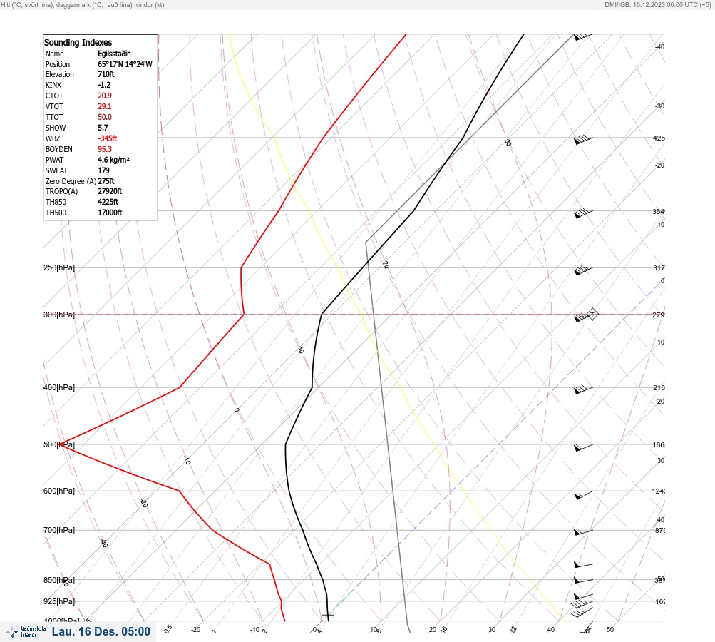Click the wind barb at 600 hPa
The width and height of the screenshot is (715, 642).
click(x=583, y=494)
